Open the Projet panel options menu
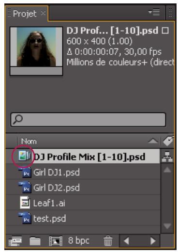The image size is (178, 252). (154, 12)
